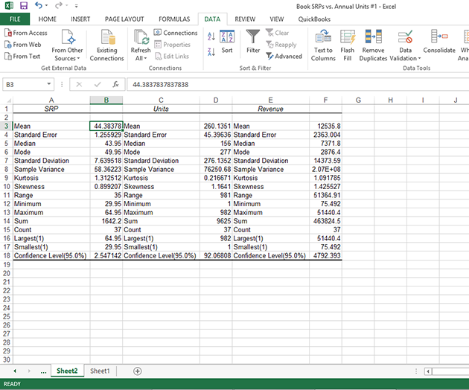Click the Text to Columns icon
The height and width of the screenshot is (390, 469).
pyautogui.click(x=323, y=45)
